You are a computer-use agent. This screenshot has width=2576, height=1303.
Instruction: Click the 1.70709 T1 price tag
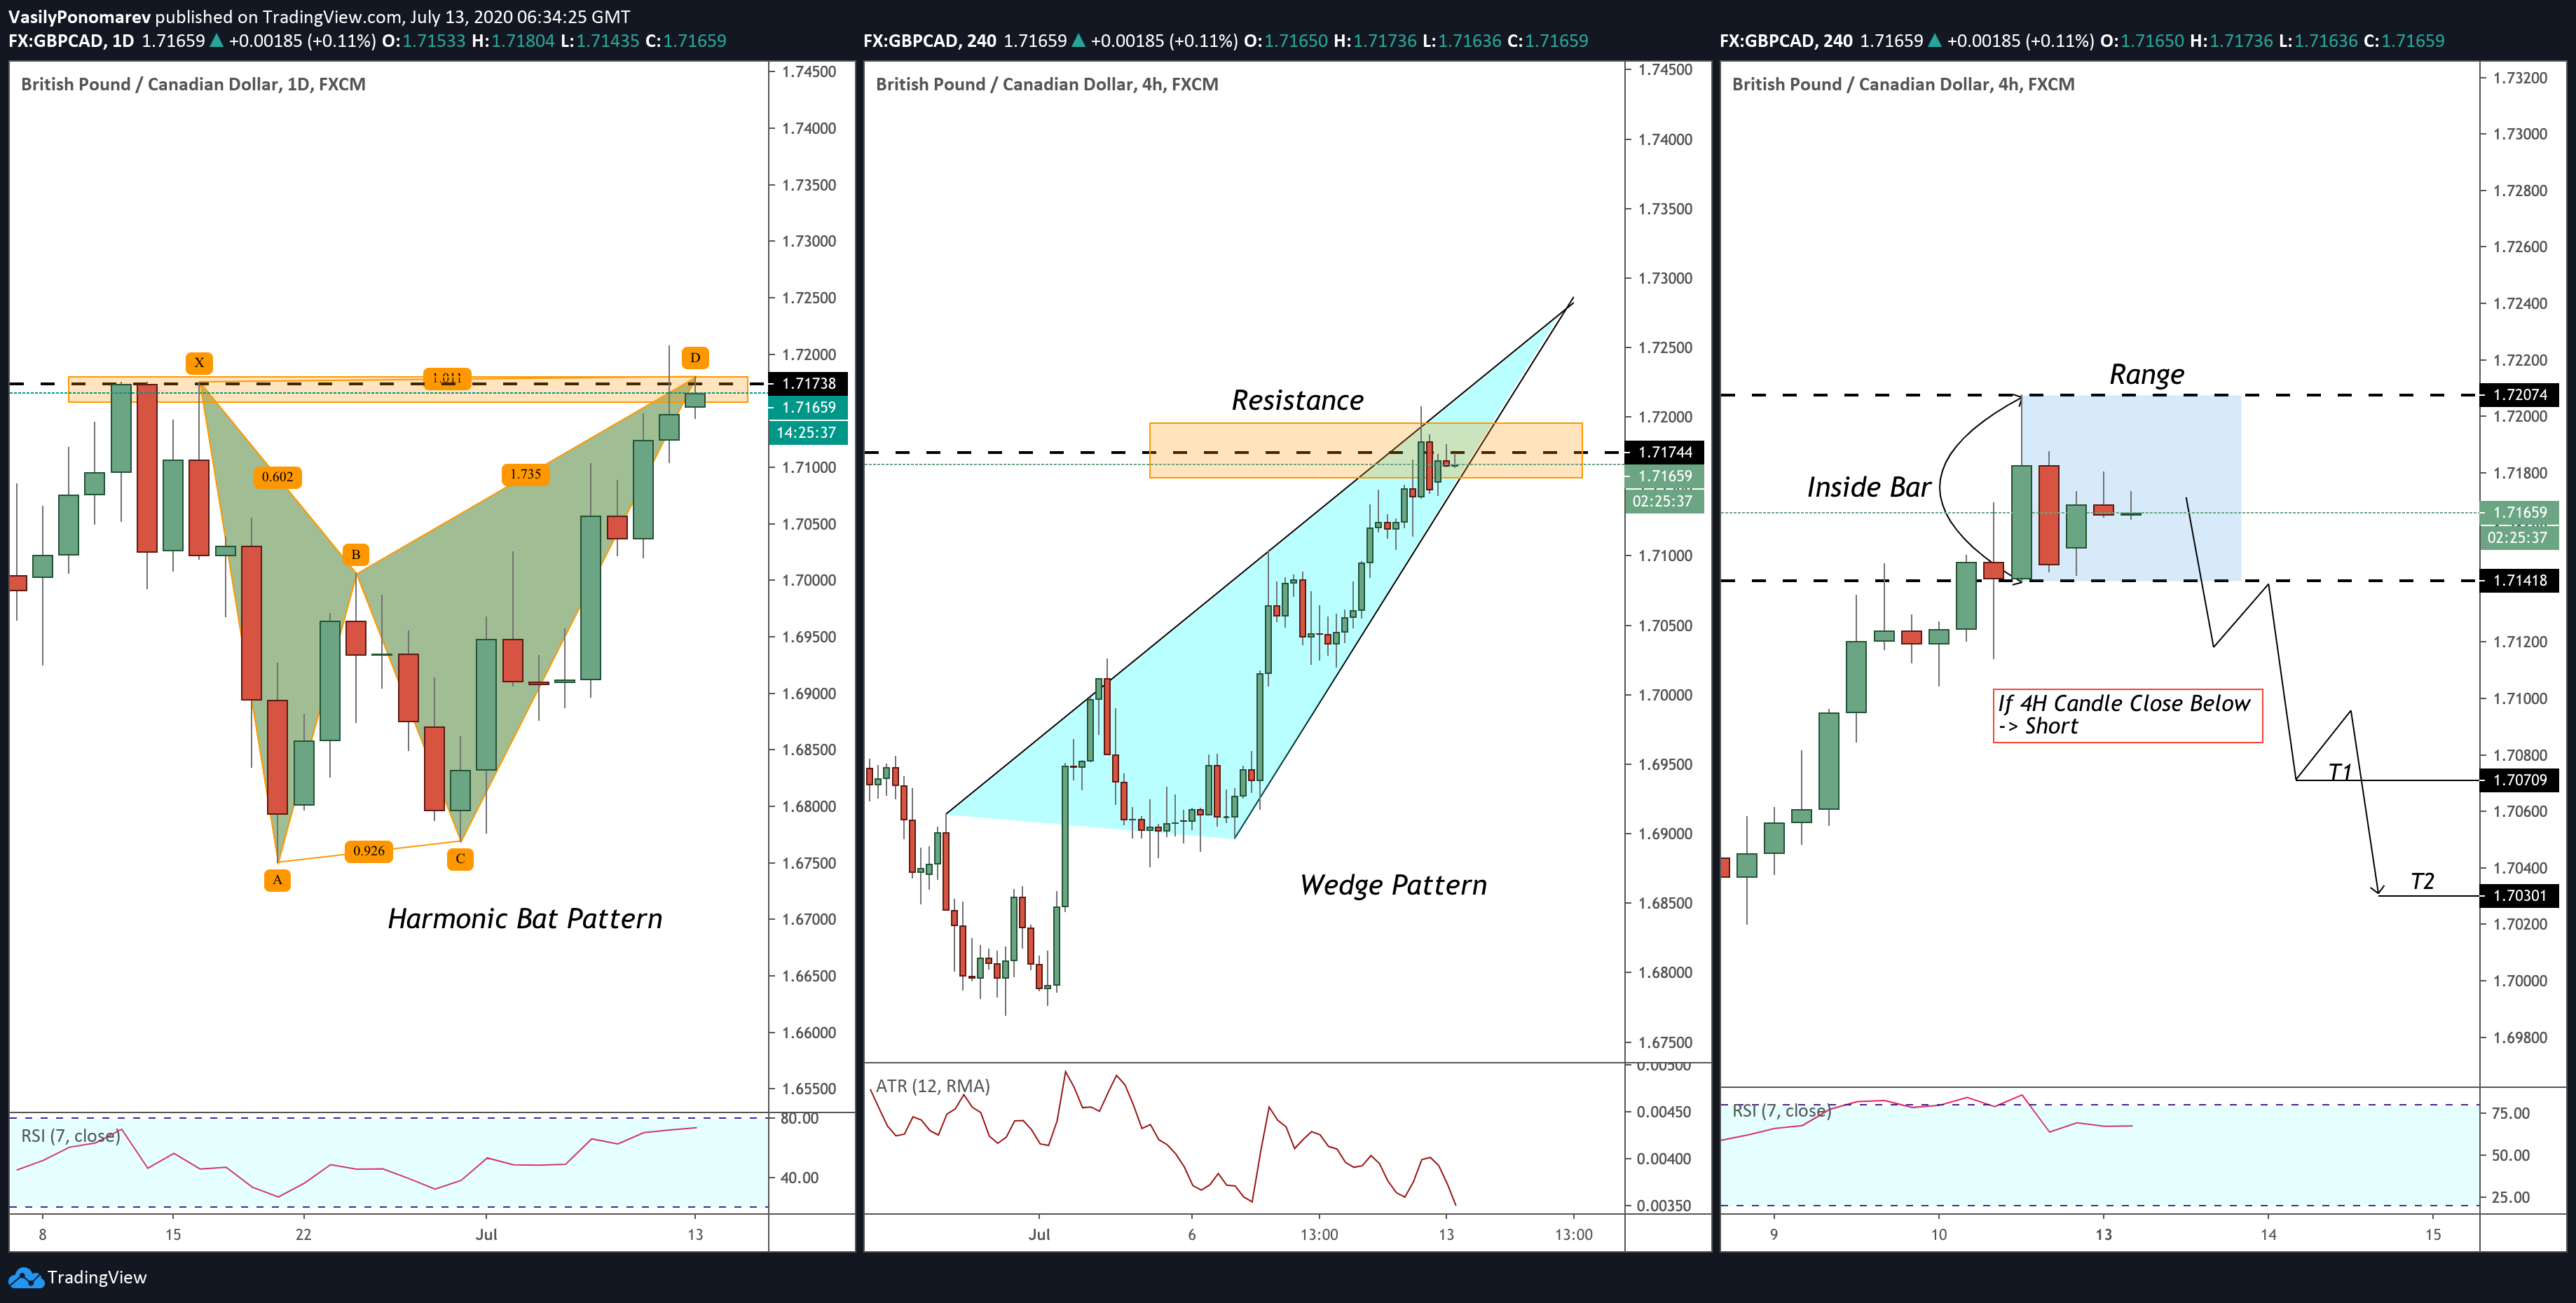coord(2520,779)
